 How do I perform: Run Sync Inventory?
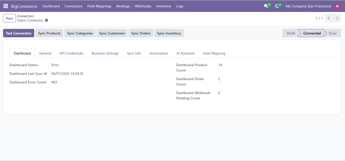(169, 33)
